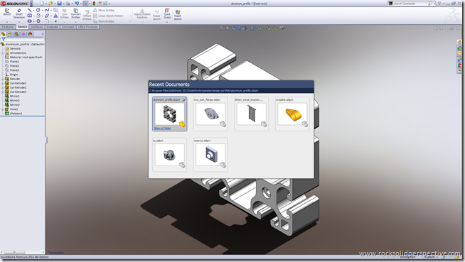The height and width of the screenshot is (262, 465).
Task: Open the crosslink.sldprt thumbnail
Action: [292, 114]
